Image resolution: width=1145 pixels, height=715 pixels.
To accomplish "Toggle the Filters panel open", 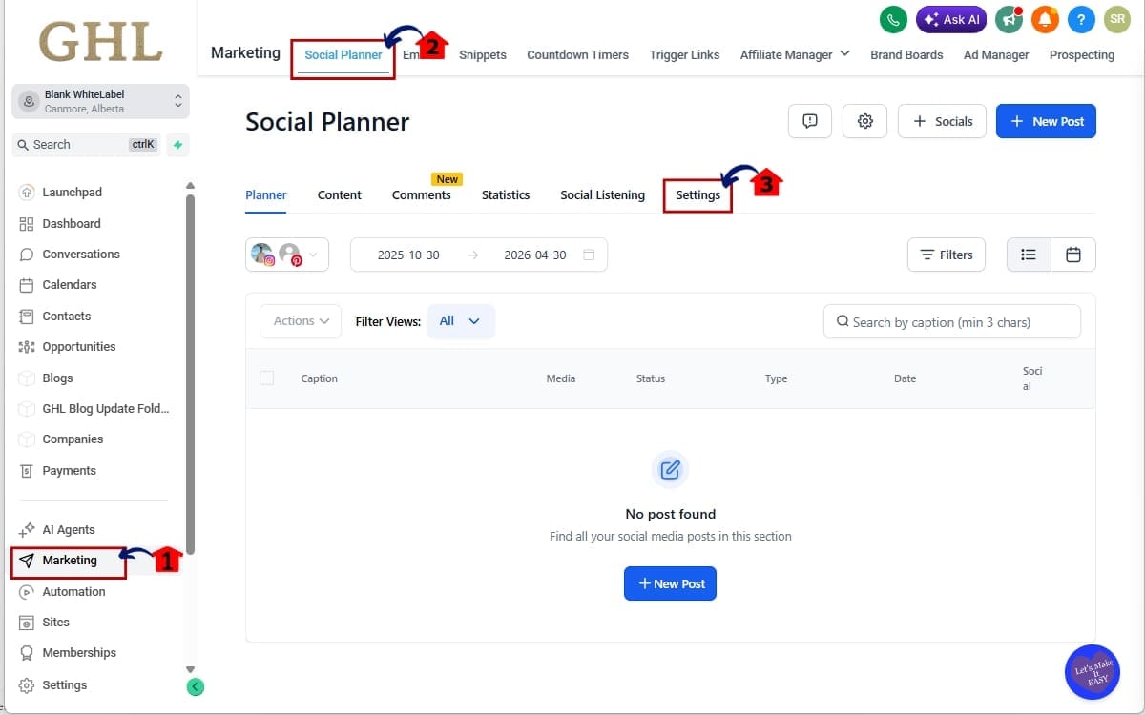I will coord(946,255).
